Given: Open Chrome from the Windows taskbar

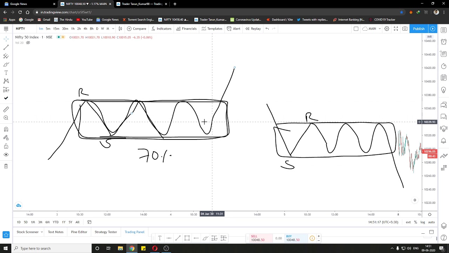Looking at the screenshot, I should pyautogui.click(x=132, y=248).
